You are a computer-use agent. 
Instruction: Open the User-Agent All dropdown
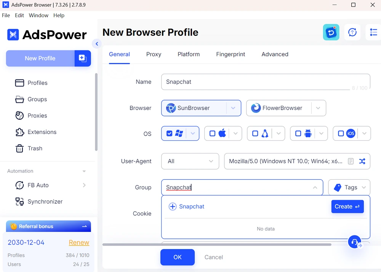tap(190, 161)
